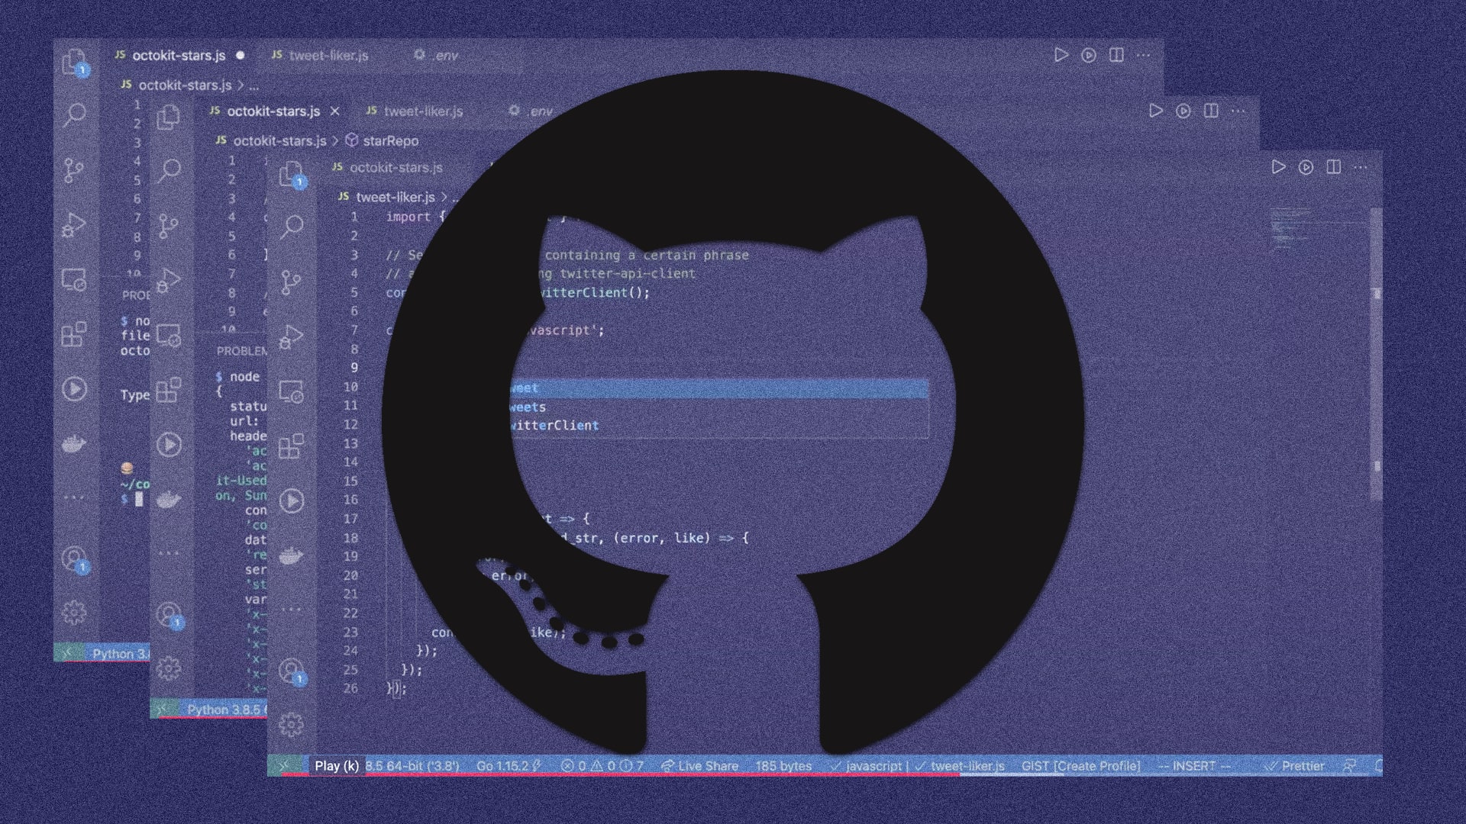Viewport: 1466px width, 824px height.
Task: Select the tweet-liker.js editor tab
Action: click(425, 111)
